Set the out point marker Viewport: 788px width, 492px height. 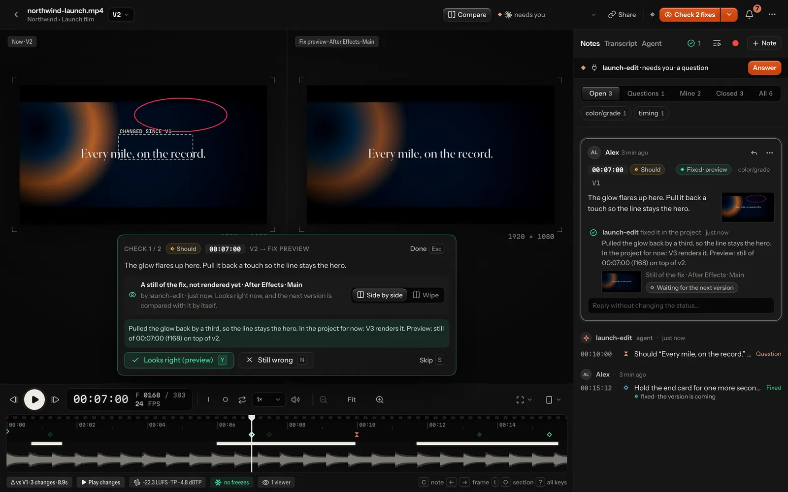226,400
